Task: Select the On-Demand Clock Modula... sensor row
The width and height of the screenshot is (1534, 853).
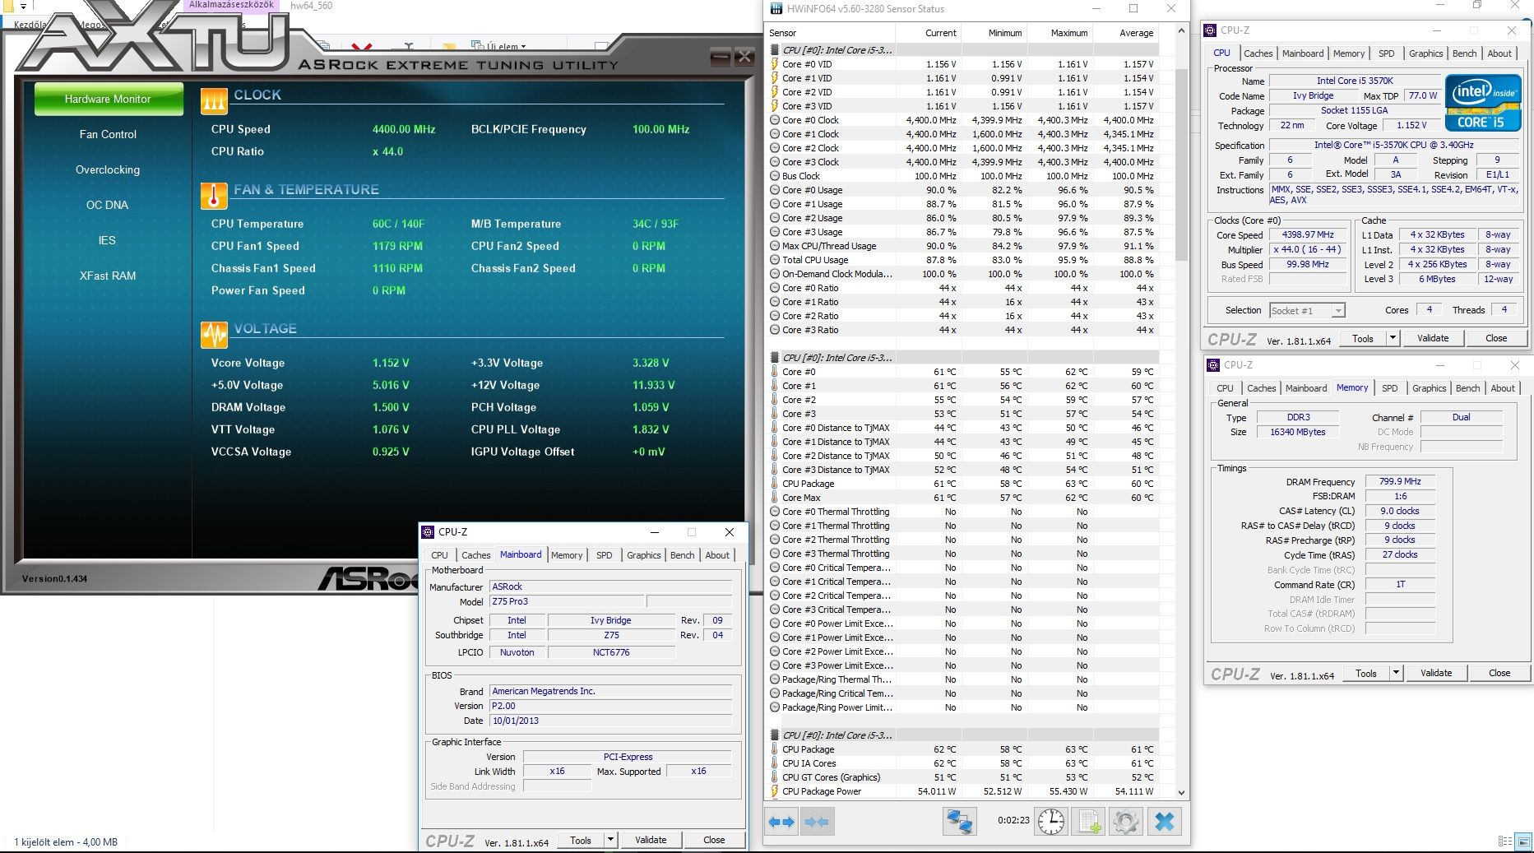Action: [962, 274]
